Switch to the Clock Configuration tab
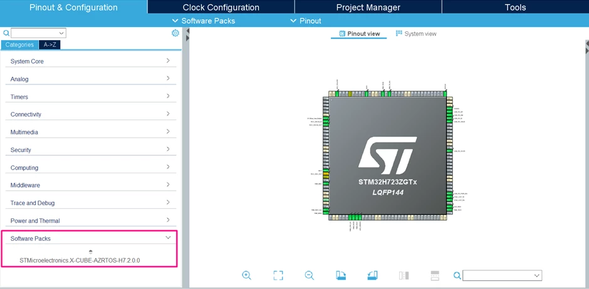Viewport: 589px width, 289px height. (x=221, y=7)
